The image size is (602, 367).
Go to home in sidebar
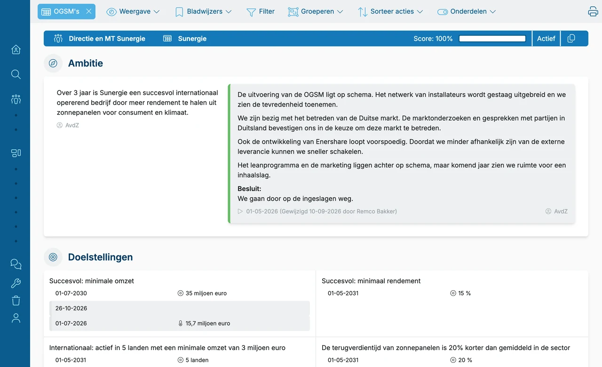click(16, 49)
